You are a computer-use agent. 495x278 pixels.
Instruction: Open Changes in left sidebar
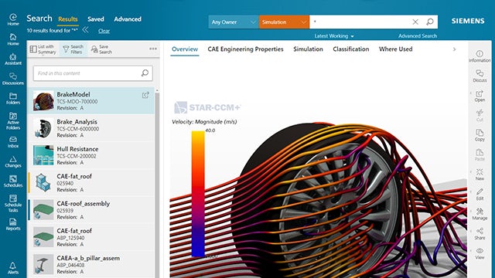[x=13, y=161]
